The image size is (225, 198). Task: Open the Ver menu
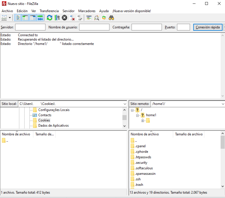(x=34, y=11)
